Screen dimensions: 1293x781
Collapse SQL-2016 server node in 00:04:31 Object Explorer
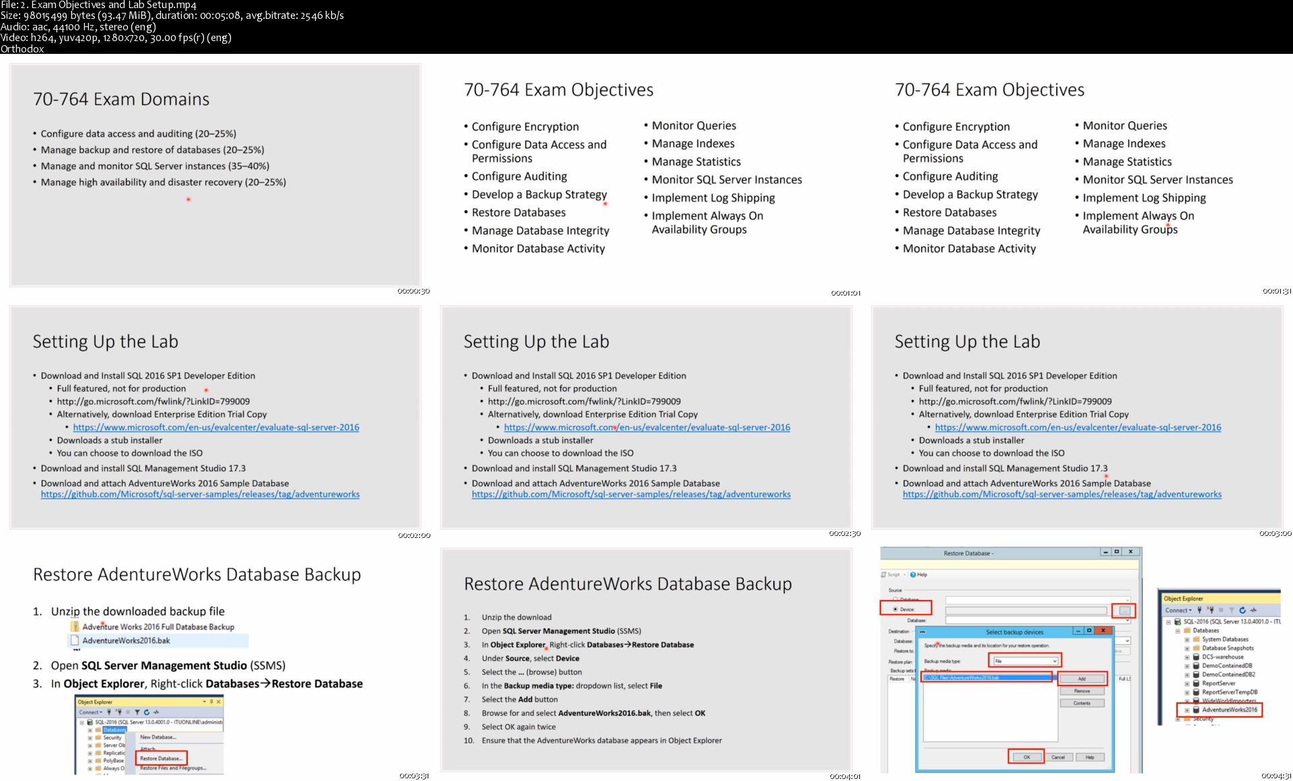click(1168, 621)
